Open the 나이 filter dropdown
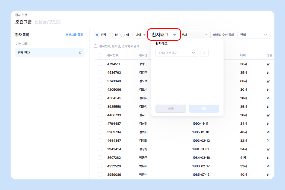Image resolution: width=285 pixels, height=190 pixels. (140, 35)
